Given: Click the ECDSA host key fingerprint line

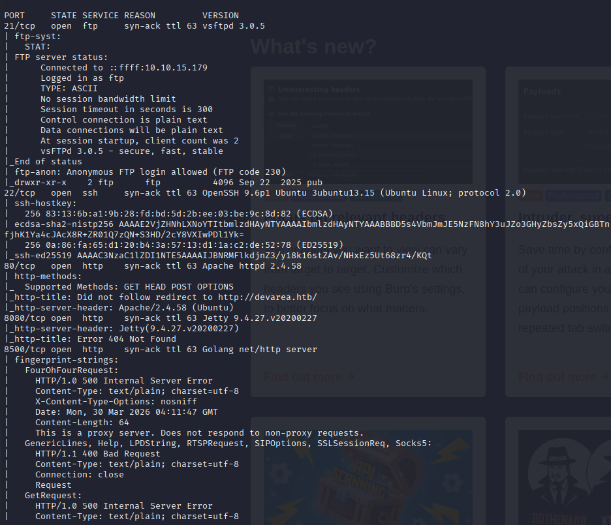Looking at the screenshot, I should (x=179, y=214).
